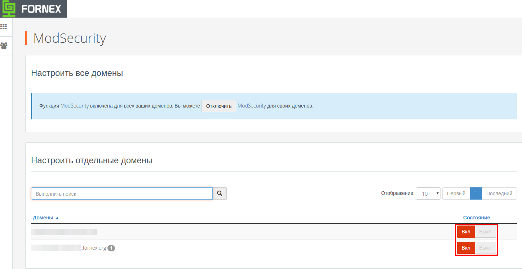The height and width of the screenshot is (269, 522).
Task: Open the apps grid icon in sidebar
Action: pyautogui.click(x=4, y=27)
